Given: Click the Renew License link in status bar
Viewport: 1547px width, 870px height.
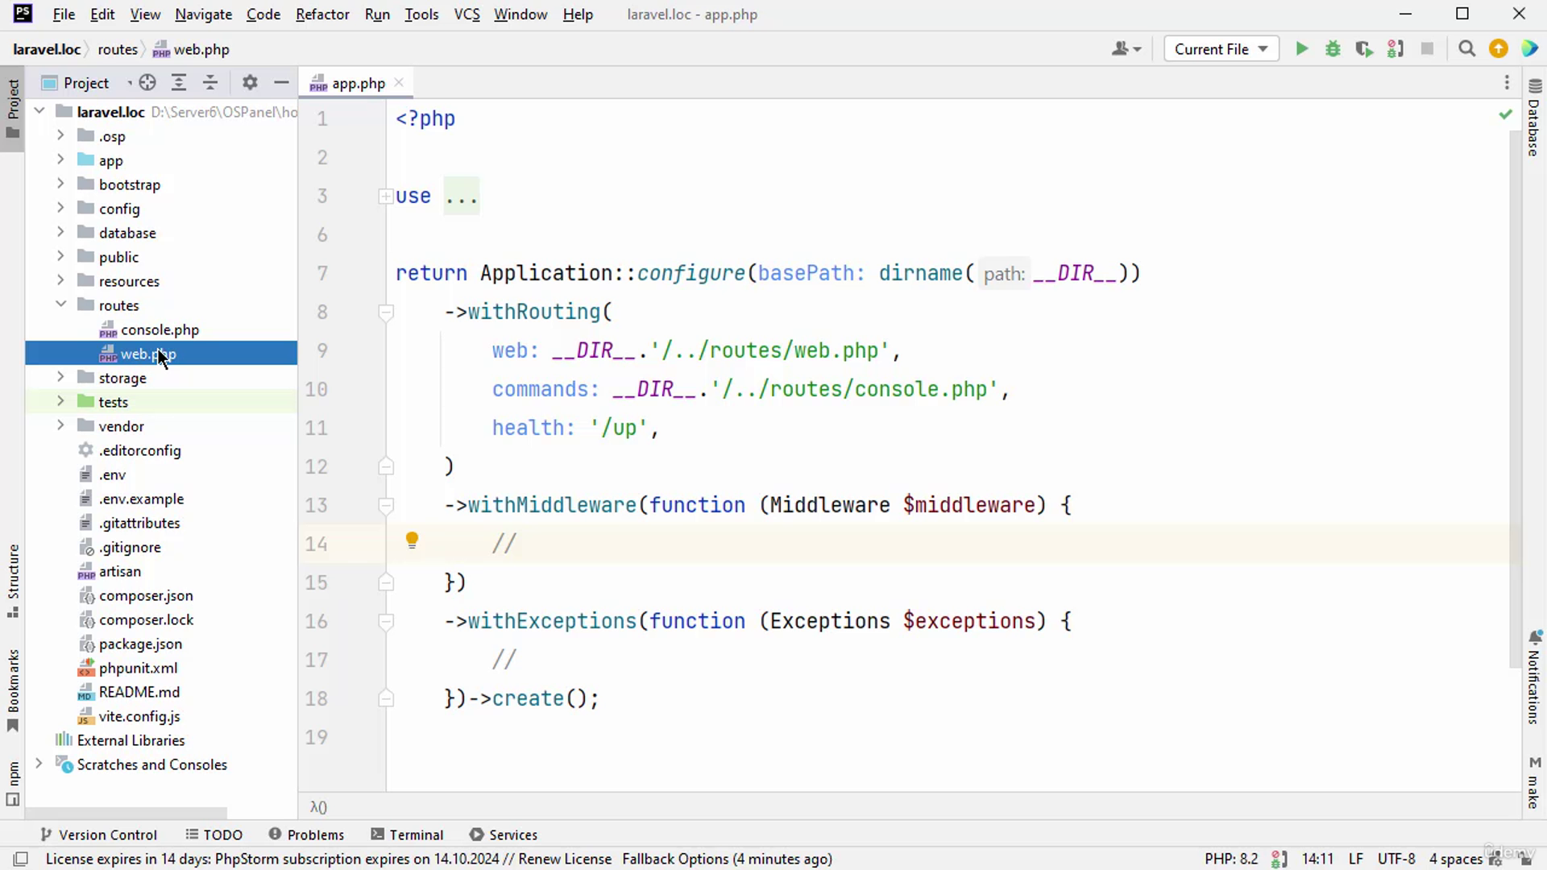Looking at the screenshot, I should click(564, 859).
